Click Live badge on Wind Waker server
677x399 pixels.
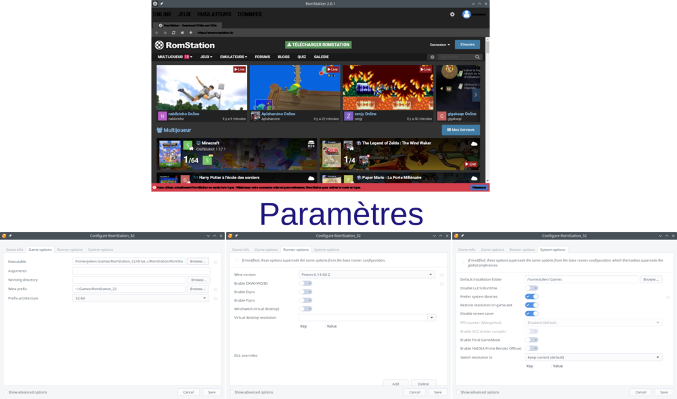point(471,164)
